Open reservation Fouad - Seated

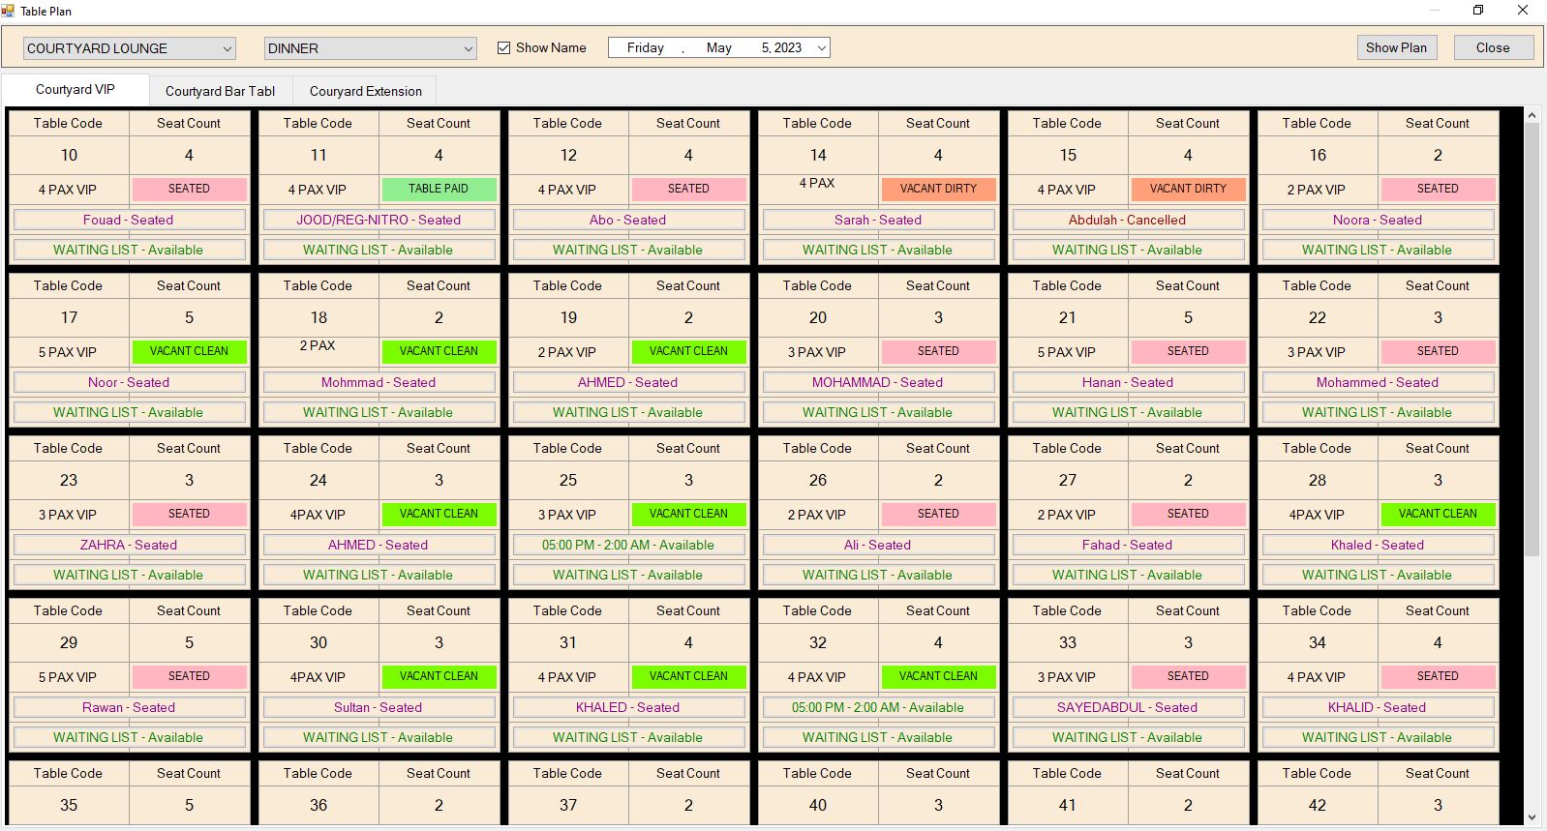pyautogui.click(x=128, y=220)
